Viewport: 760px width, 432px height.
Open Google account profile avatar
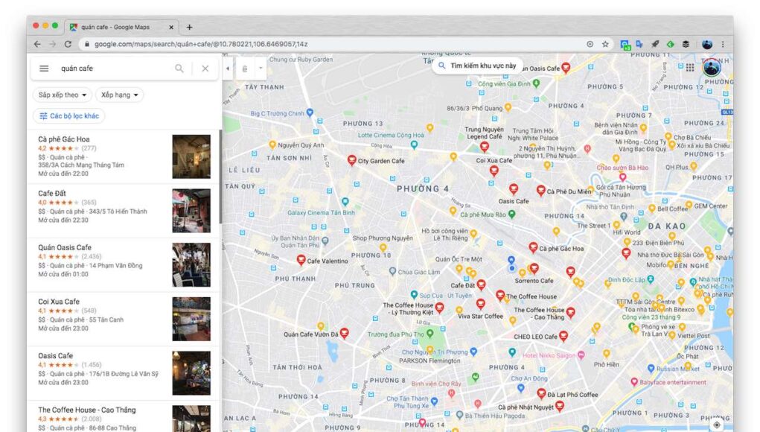pos(712,67)
